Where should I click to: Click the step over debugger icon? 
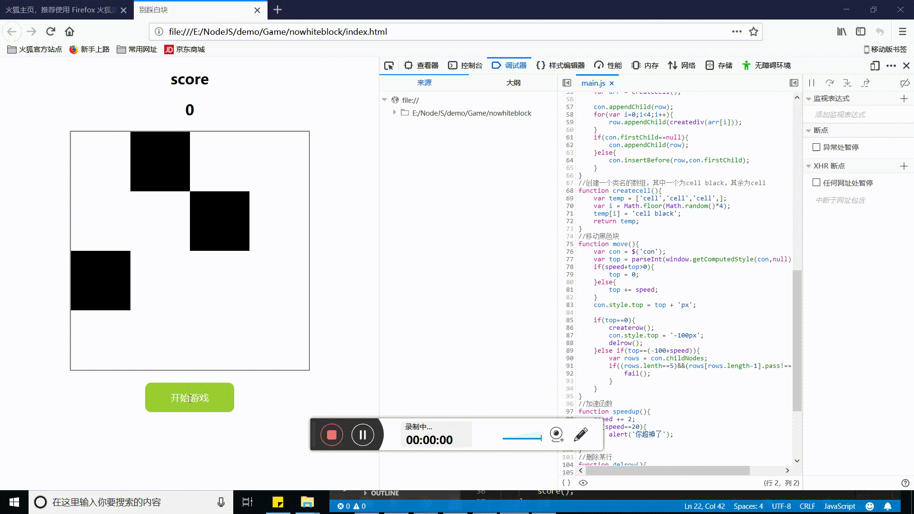pyautogui.click(x=830, y=83)
